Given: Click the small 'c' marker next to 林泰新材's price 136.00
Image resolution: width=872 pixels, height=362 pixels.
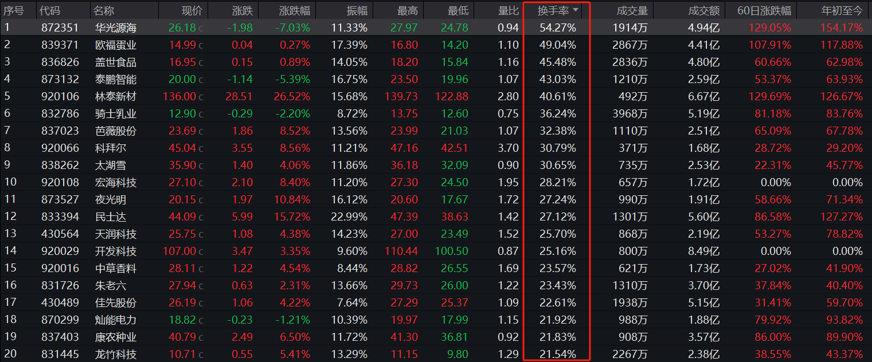Looking at the screenshot, I should point(201,97).
